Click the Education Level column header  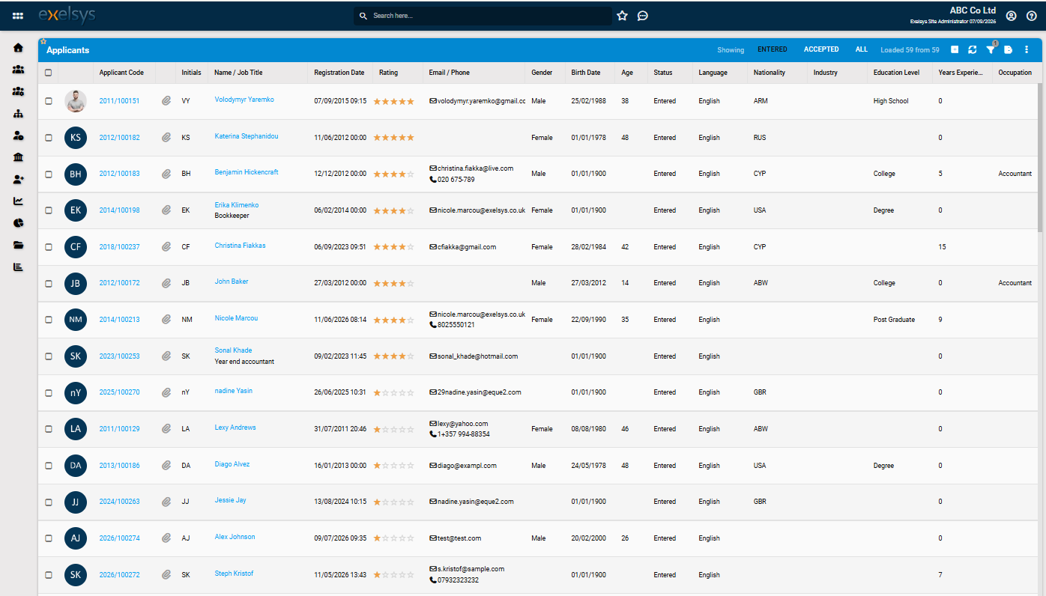(897, 73)
